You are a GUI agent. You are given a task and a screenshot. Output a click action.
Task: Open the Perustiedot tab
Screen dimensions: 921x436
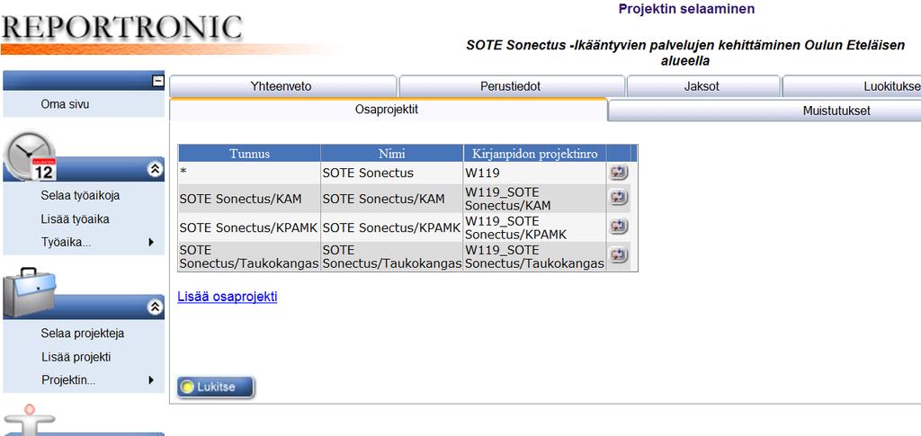coord(511,87)
